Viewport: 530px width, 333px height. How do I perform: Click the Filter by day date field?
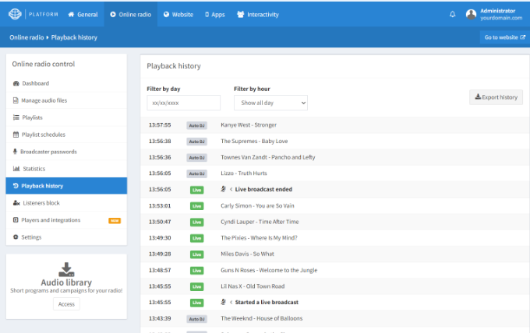point(183,103)
